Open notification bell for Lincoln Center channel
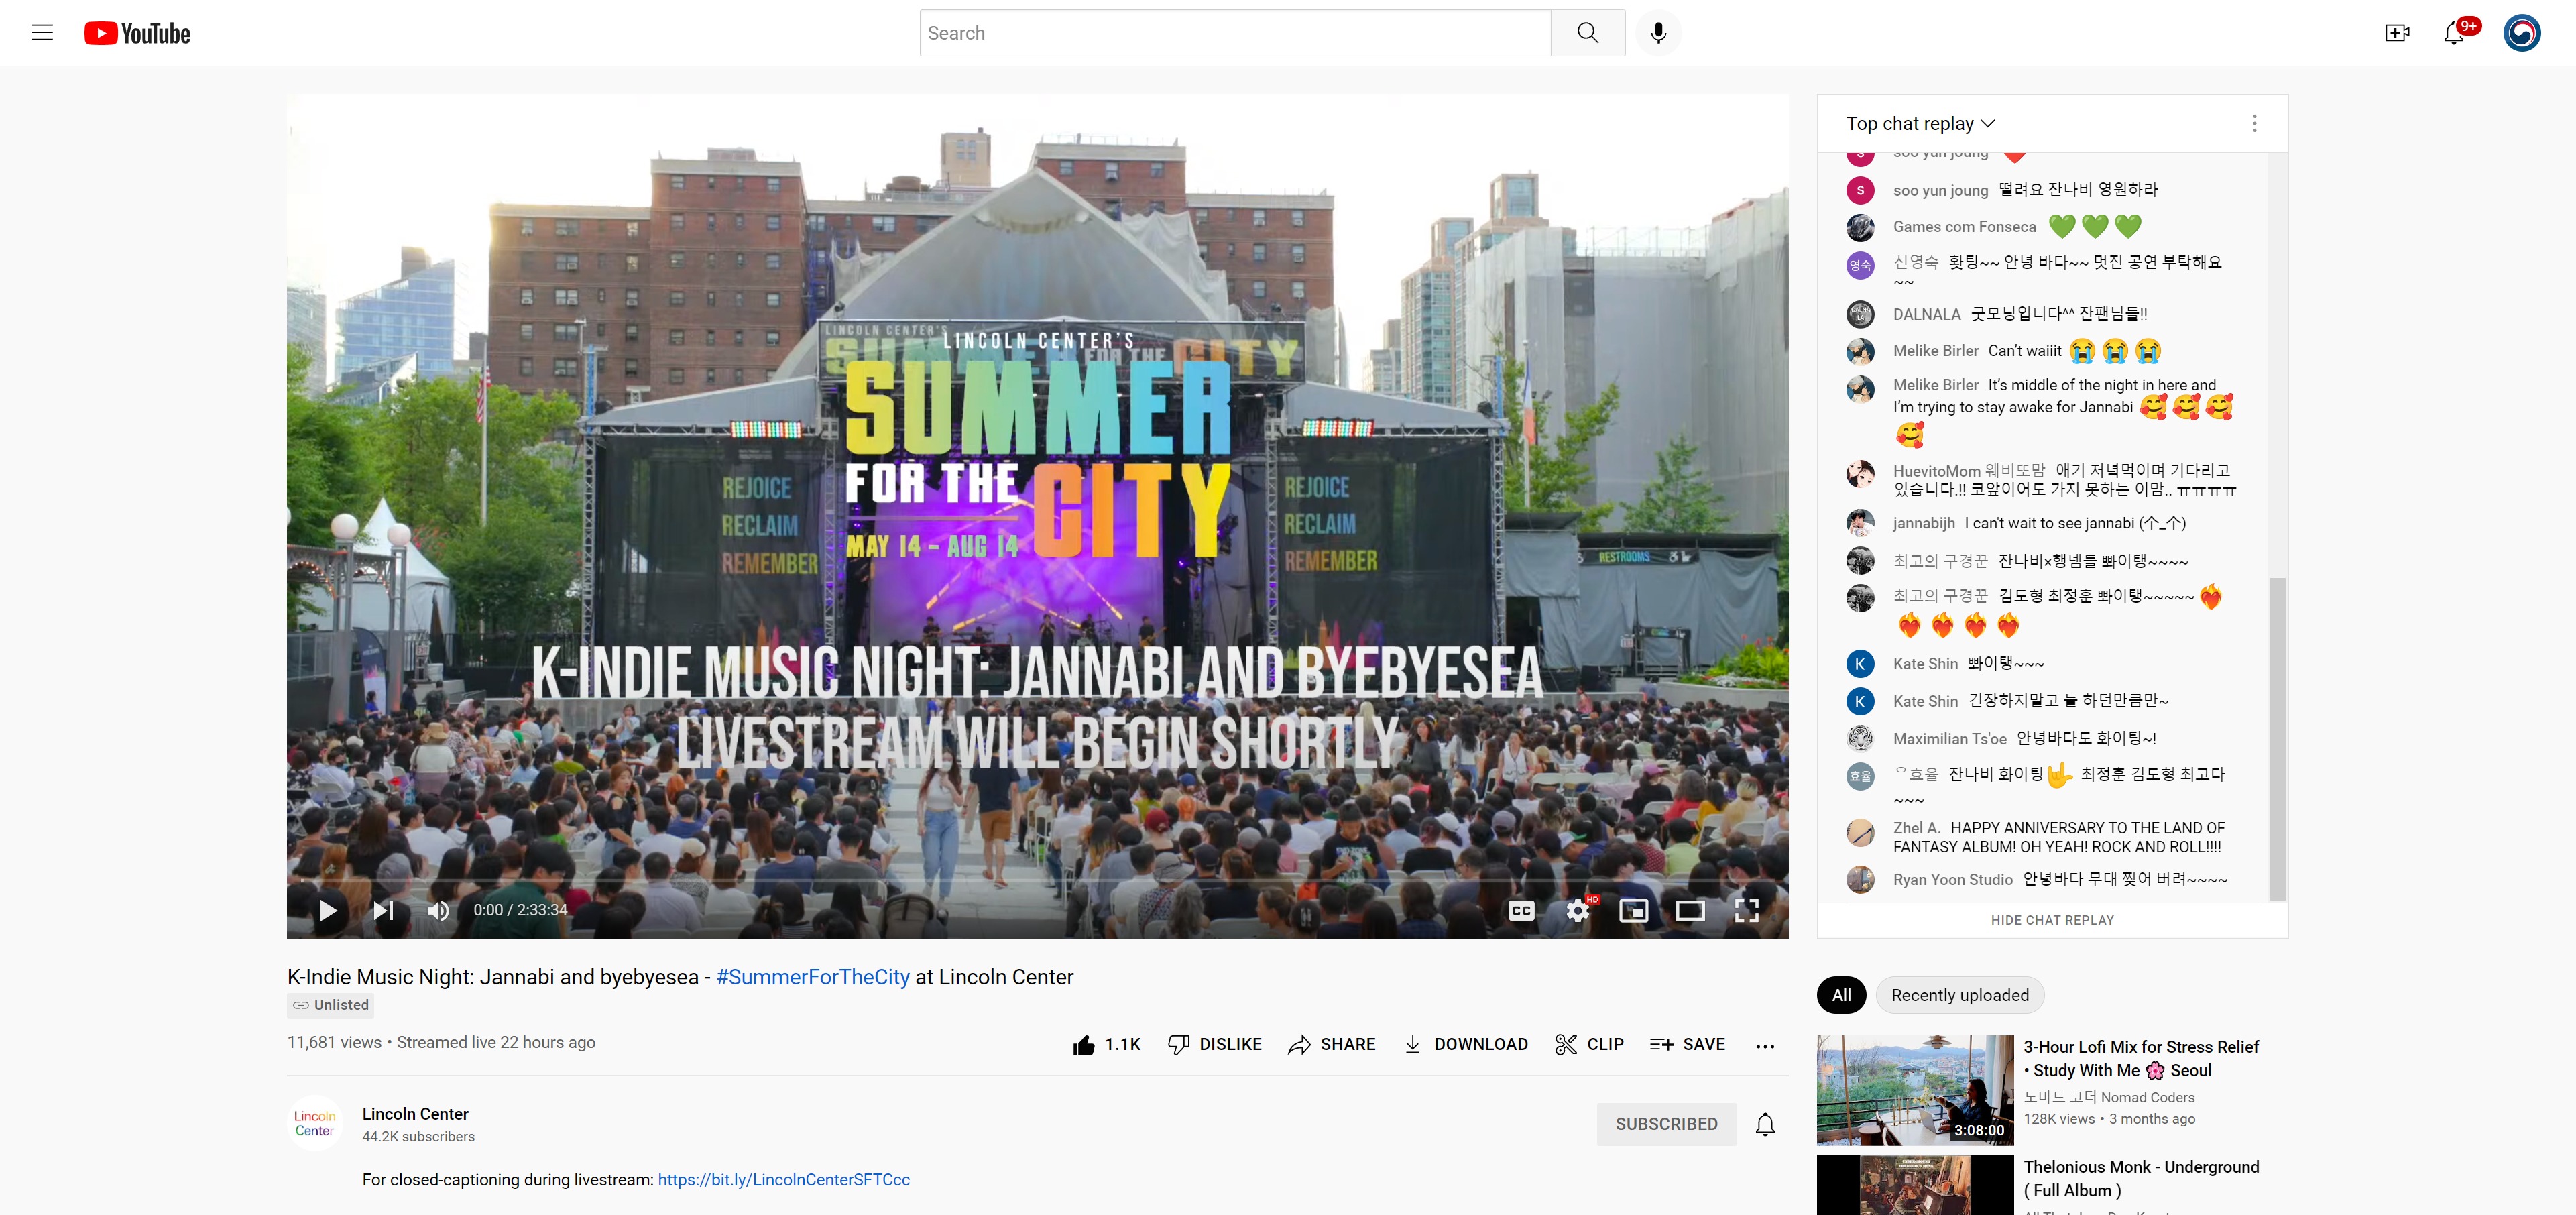Image resolution: width=2576 pixels, height=1215 pixels. click(1765, 1124)
